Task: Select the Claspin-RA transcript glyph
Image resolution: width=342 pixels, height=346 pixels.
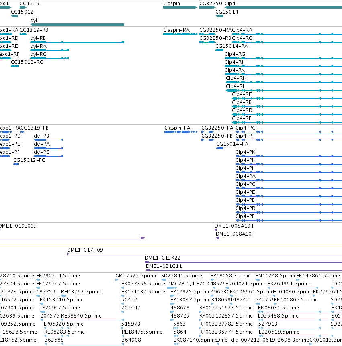Action: point(180,34)
